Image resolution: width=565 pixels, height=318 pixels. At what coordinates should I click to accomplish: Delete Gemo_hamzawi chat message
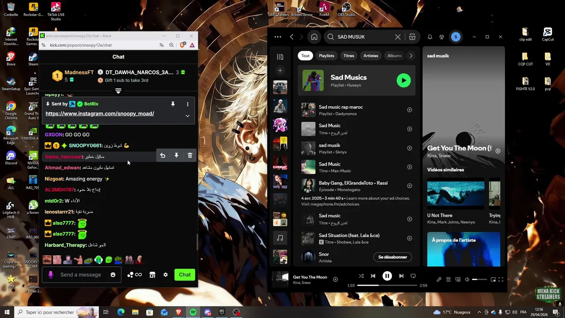(190, 155)
